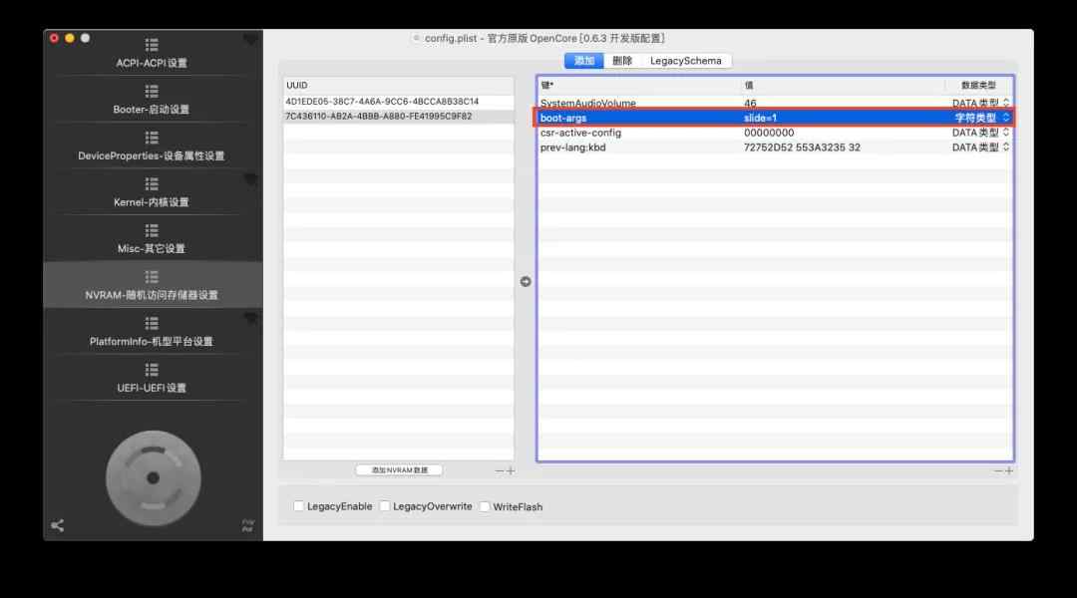This screenshot has height=598, width=1077.
Task: Open the PlatformInfo settings section
Action: click(x=152, y=332)
